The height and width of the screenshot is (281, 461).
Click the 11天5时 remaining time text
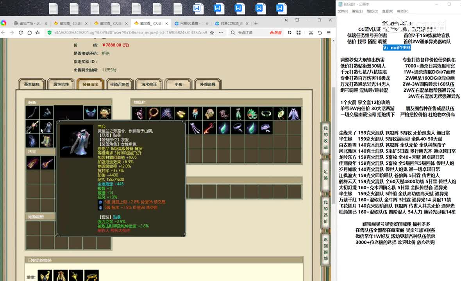click(109, 70)
